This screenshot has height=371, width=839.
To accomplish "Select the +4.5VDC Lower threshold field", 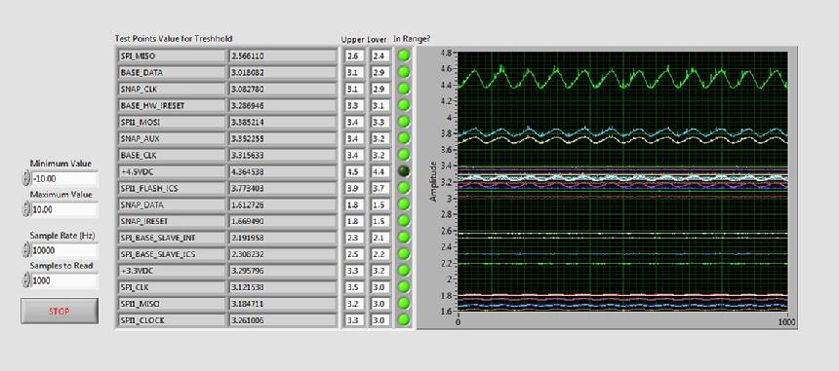I will [380, 171].
